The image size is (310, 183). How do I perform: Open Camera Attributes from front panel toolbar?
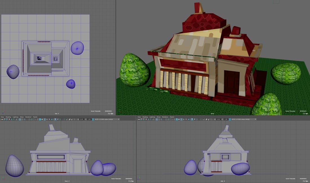[7, 119]
